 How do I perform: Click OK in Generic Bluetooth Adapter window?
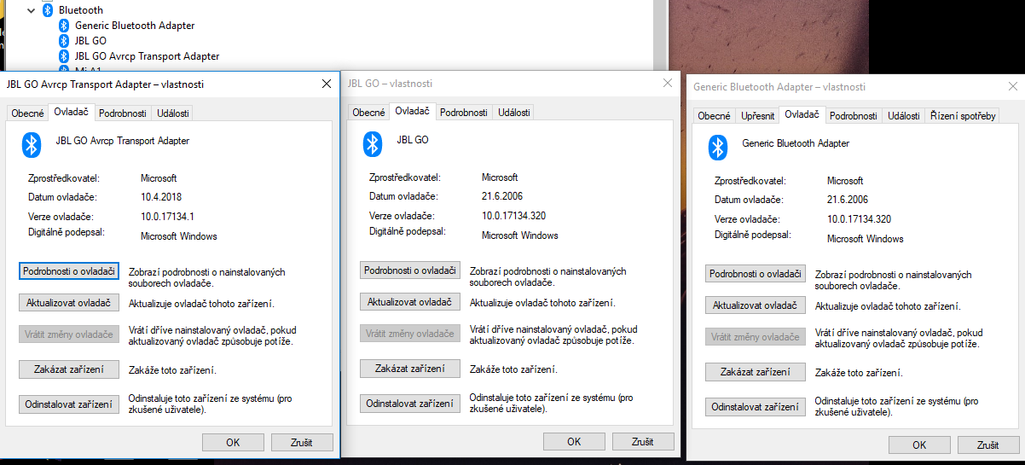(x=919, y=445)
